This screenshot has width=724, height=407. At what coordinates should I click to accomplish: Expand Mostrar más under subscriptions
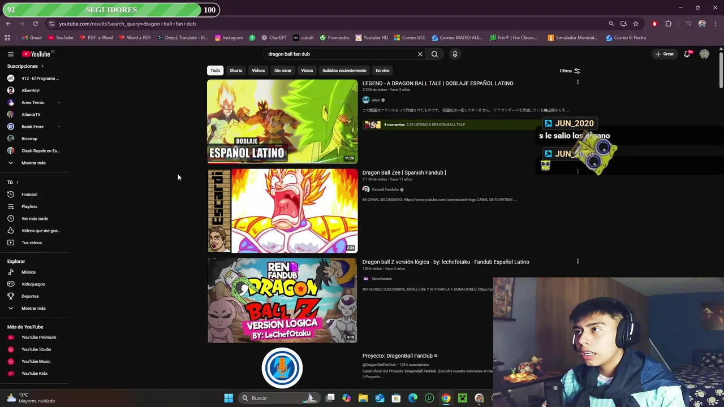coord(33,163)
